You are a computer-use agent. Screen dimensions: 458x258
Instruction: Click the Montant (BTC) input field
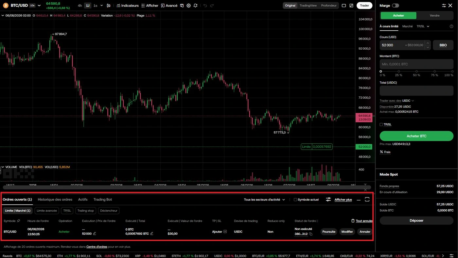pyautogui.click(x=416, y=64)
